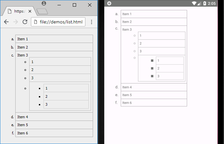This screenshot has height=144, width=224.
Task: Click circle-bullet item '2' on phone
Action: [x=162, y=43]
